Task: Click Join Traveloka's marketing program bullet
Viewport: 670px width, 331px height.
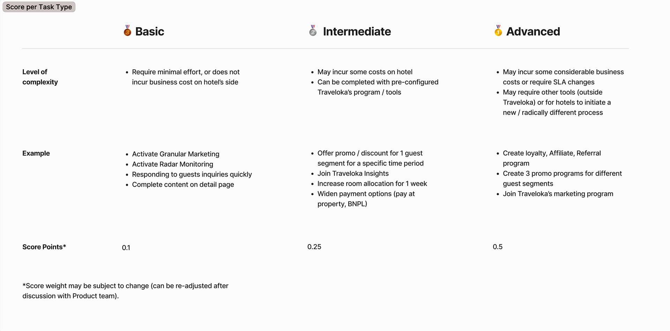Action: [558, 194]
